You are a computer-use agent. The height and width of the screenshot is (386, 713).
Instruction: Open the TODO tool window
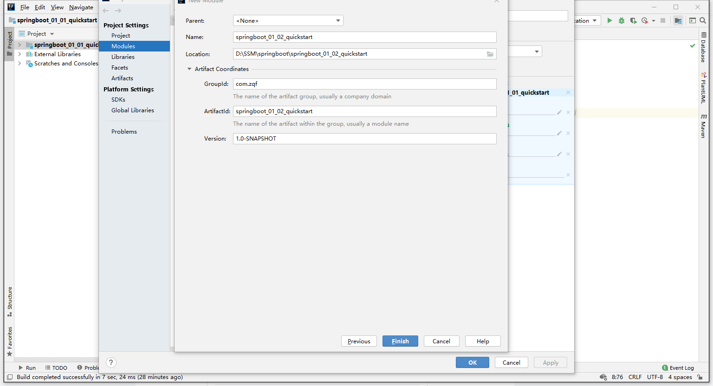pos(56,368)
